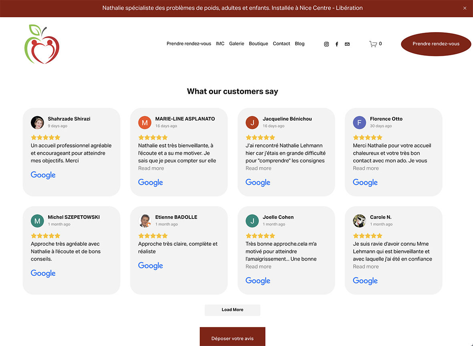Click Michel SZEPETOWSKI's green M avatar

pyautogui.click(x=37, y=221)
